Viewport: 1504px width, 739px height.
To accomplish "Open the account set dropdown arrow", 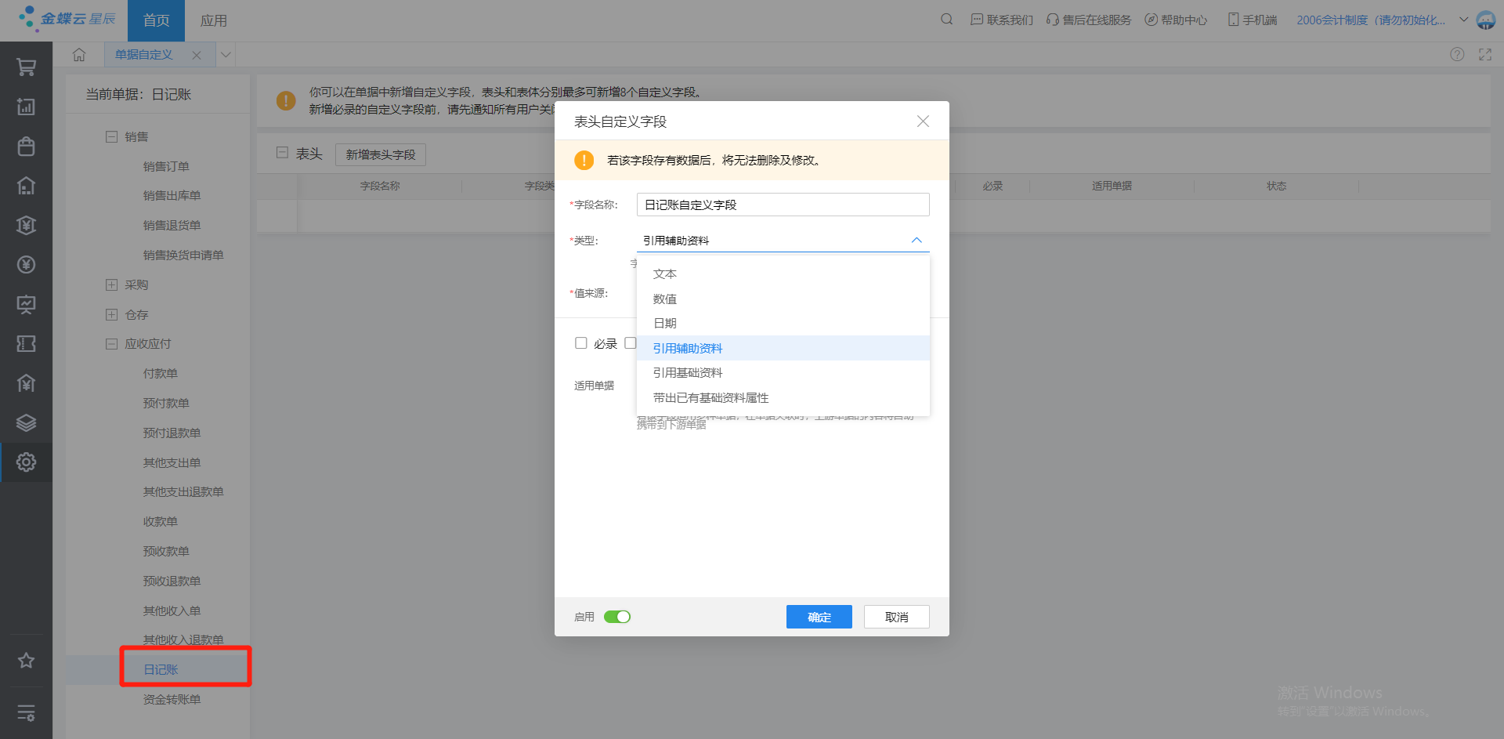I will (1463, 20).
